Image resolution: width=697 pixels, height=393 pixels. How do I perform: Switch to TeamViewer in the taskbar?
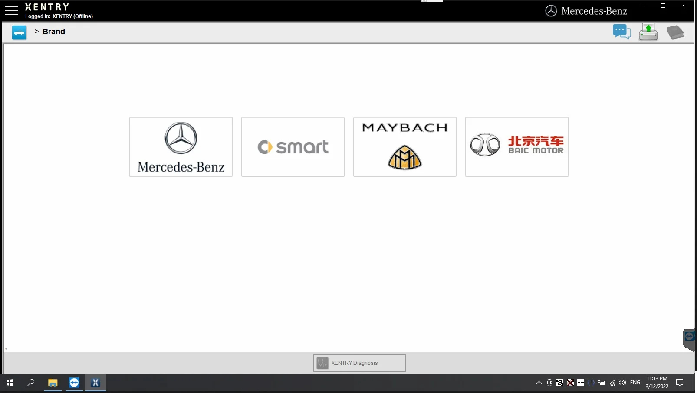pyautogui.click(x=74, y=383)
